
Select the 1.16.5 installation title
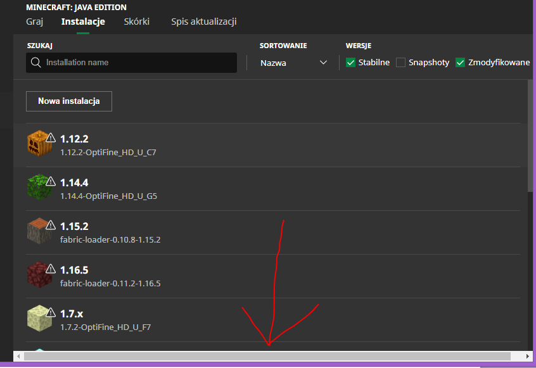tap(74, 270)
